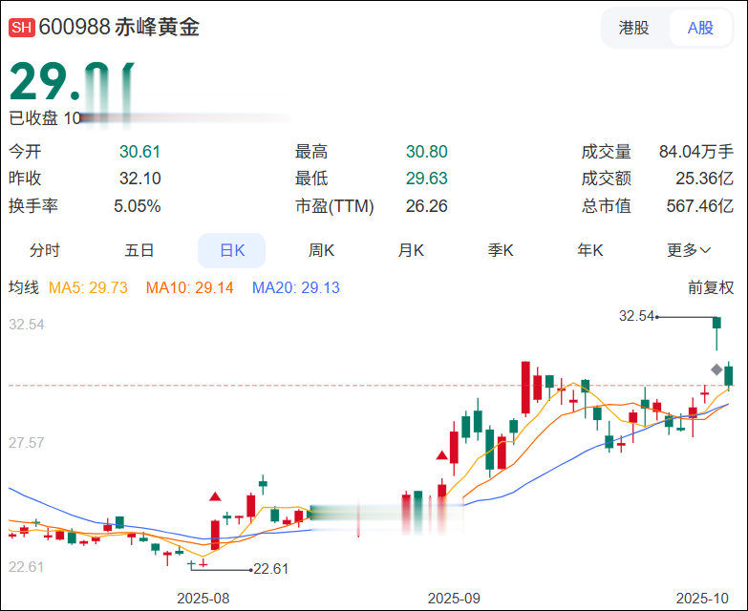
Task: Click the 总市值 value 567.46亿
Action: [x=700, y=206]
